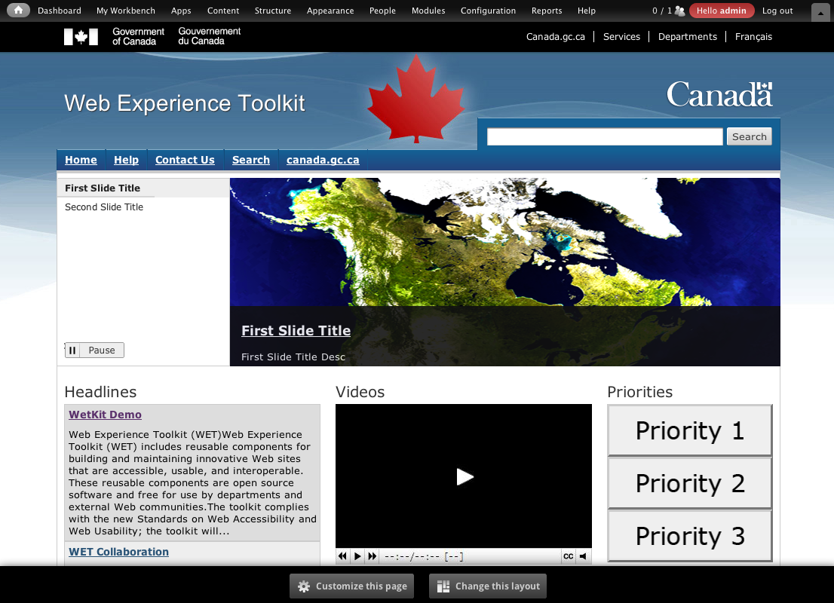
Task: Open Help in blue navigation bar
Action: click(x=126, y=160)
